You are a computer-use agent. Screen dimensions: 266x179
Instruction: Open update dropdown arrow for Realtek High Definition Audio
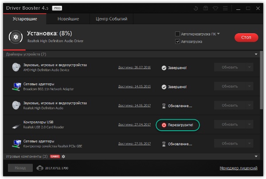pyautogui.click(x=250, y=105)
